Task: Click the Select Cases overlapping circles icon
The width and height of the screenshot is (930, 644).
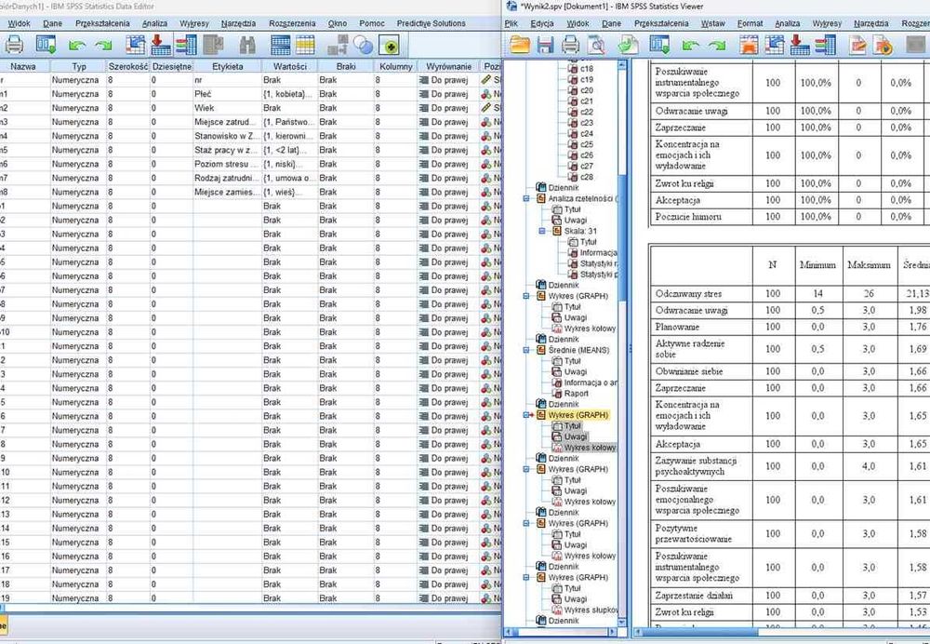Action: (363, 45)
